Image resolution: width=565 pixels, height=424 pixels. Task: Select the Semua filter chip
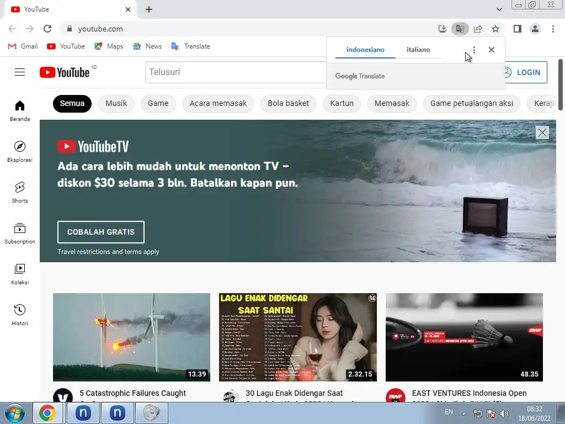(x=72, y=103)
